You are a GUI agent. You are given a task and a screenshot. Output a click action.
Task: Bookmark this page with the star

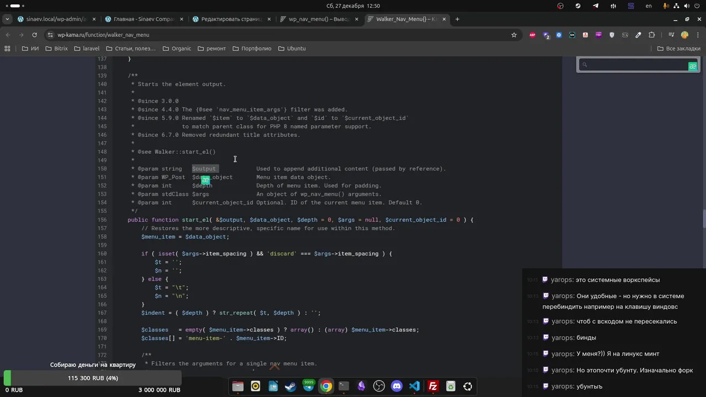tap(514, 35)
